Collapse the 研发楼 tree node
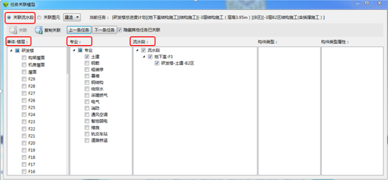Image resolution: width=388 pixels, height=180 pixels. pyautogui.click(x=11, y=50)
